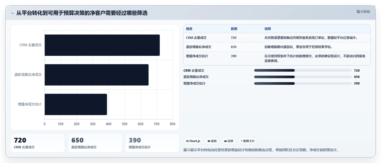Click the 800 tick on the x-axis
The image size is (381, 163).
(173, 124)
